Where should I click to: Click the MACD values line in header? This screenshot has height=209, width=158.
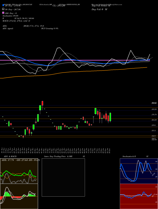16,21
